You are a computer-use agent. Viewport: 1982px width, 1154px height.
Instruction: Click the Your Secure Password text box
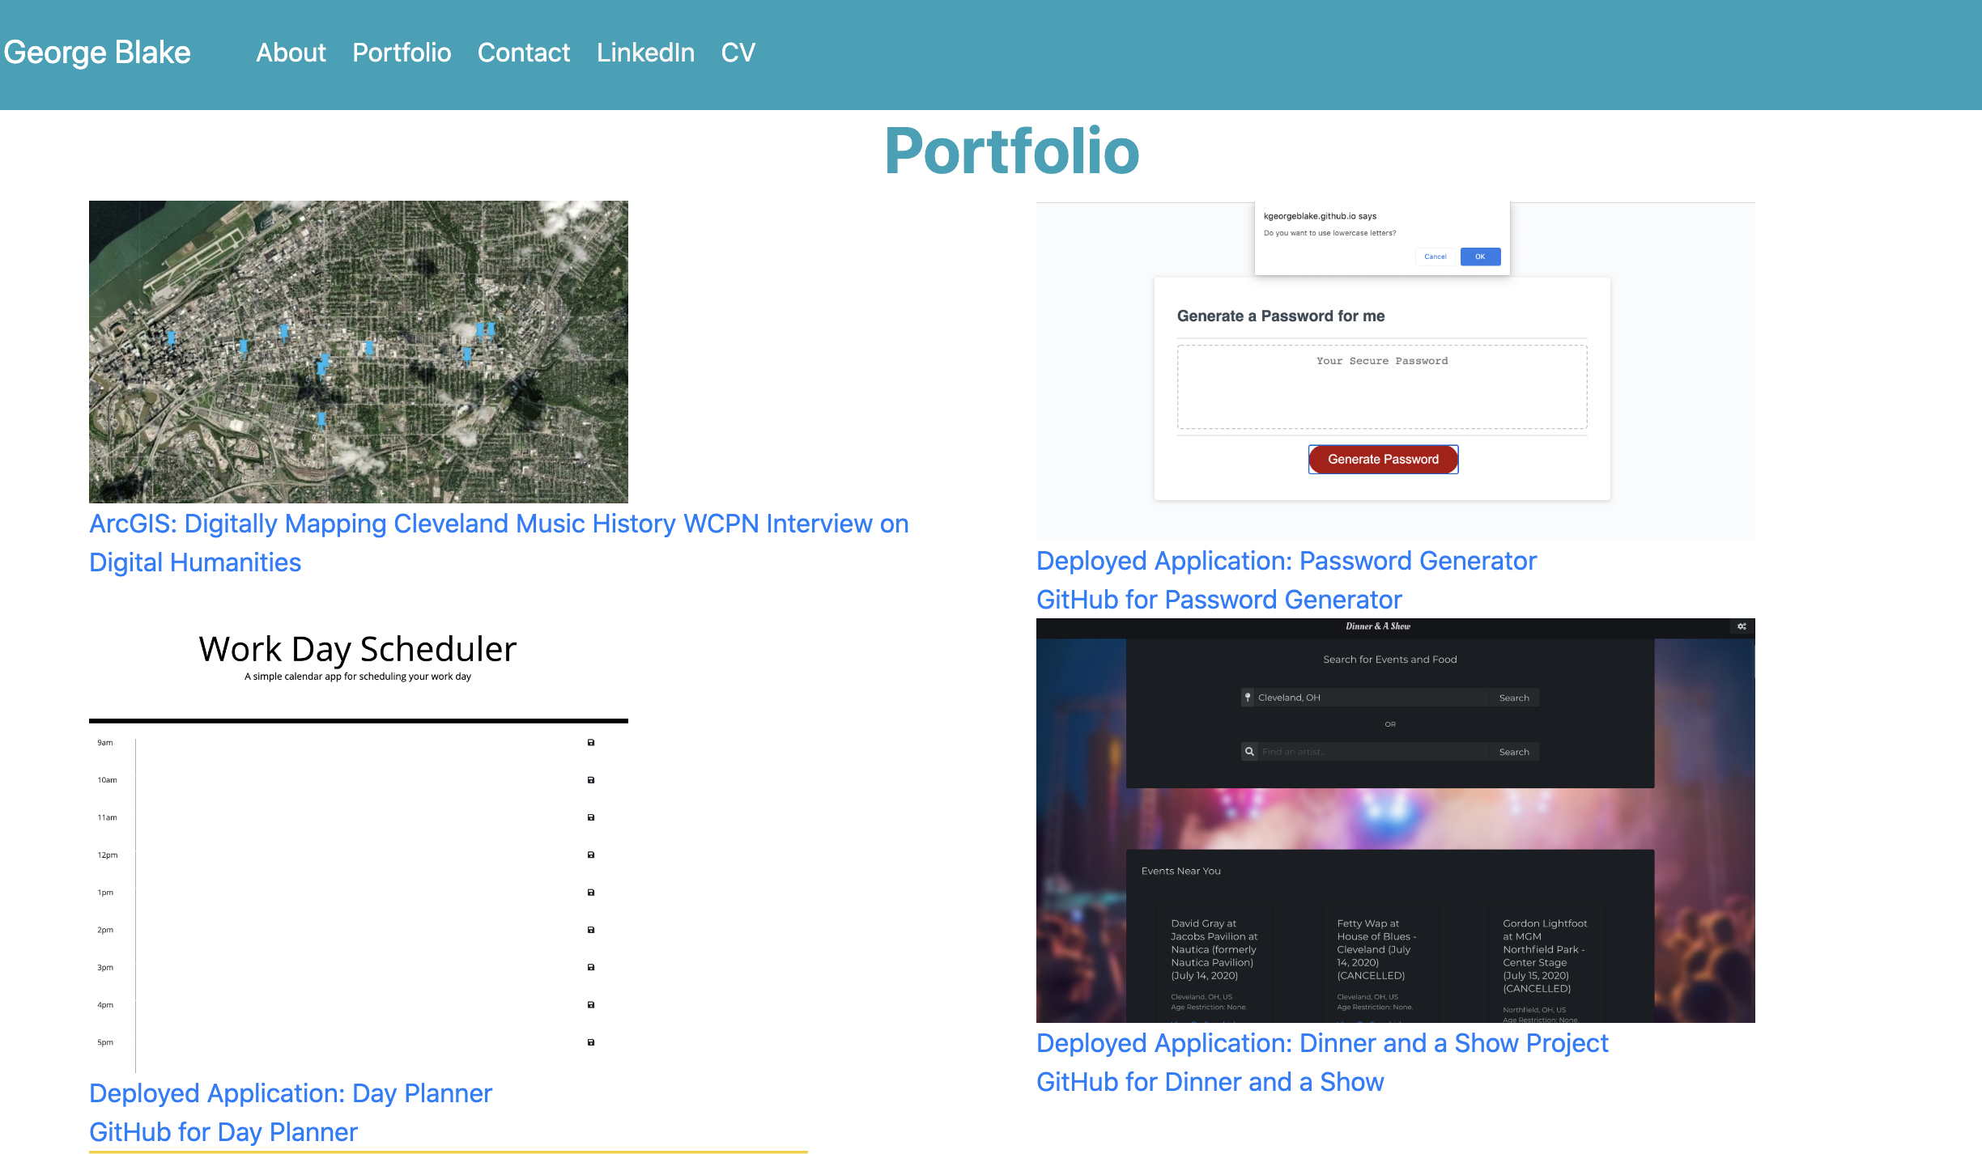click(x=1382, y=387)
